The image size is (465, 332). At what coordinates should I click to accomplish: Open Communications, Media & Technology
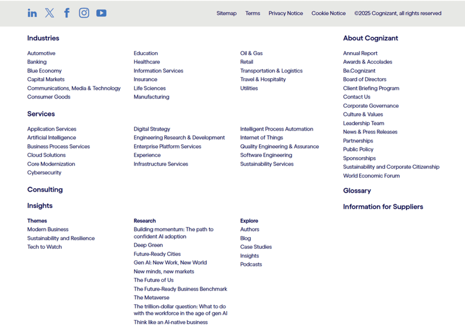pos(74,88)
